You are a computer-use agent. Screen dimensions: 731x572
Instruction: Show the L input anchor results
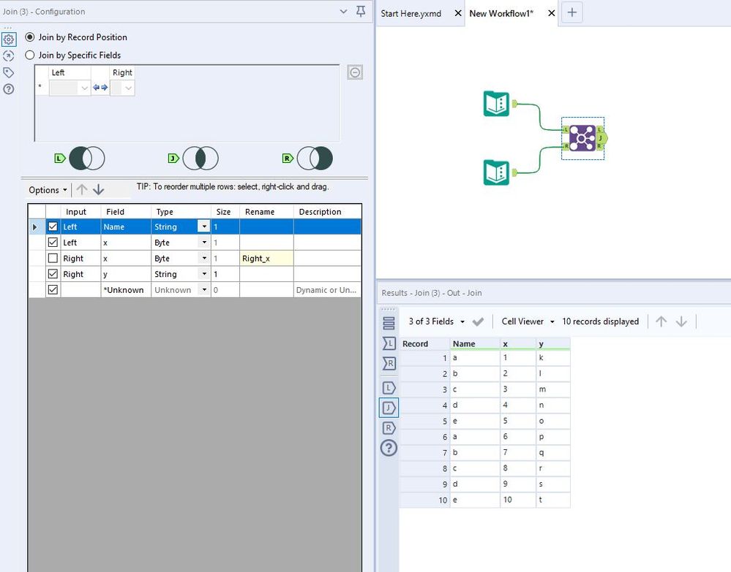coord(389,343)
